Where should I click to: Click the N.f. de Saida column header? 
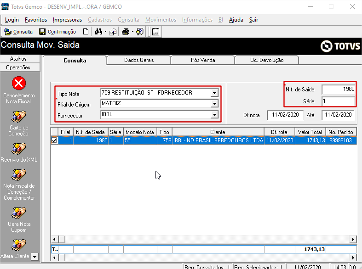click(x=91, y=132)
